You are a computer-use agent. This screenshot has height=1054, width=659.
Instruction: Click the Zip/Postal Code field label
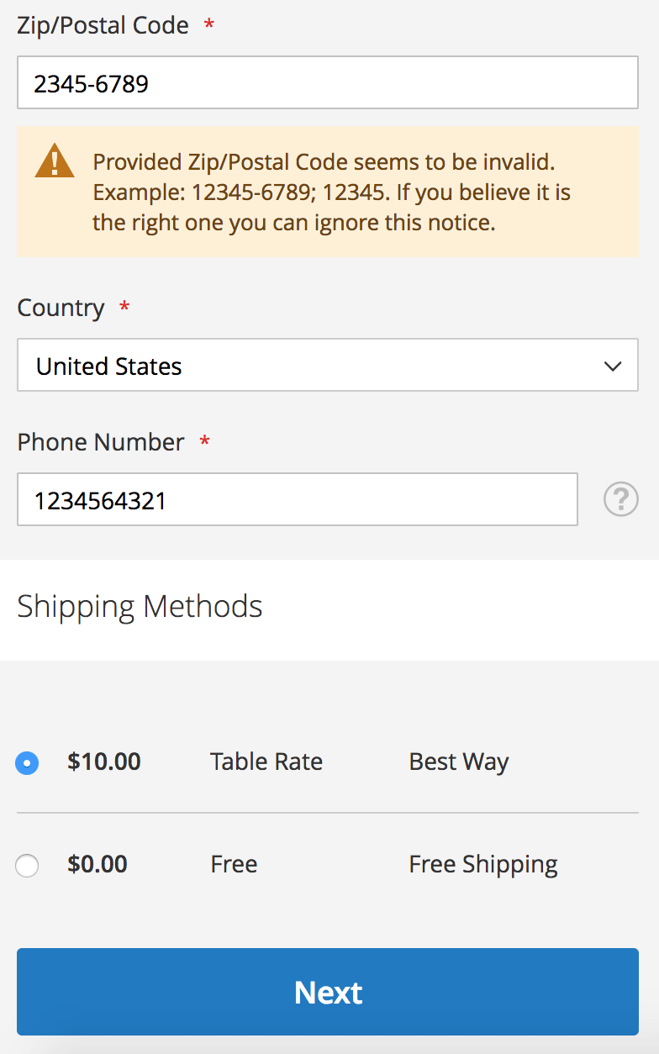(x=103, y=25)
